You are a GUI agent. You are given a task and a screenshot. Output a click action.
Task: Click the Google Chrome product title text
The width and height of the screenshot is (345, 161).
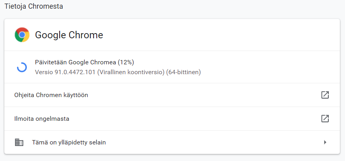(69, 35)
